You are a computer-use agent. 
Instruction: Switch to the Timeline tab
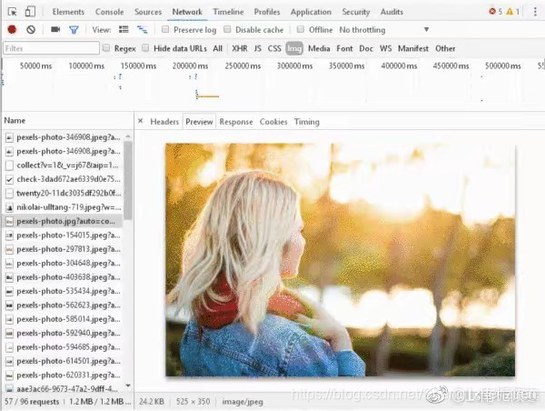pyautogui.click(x=228, y=12)
